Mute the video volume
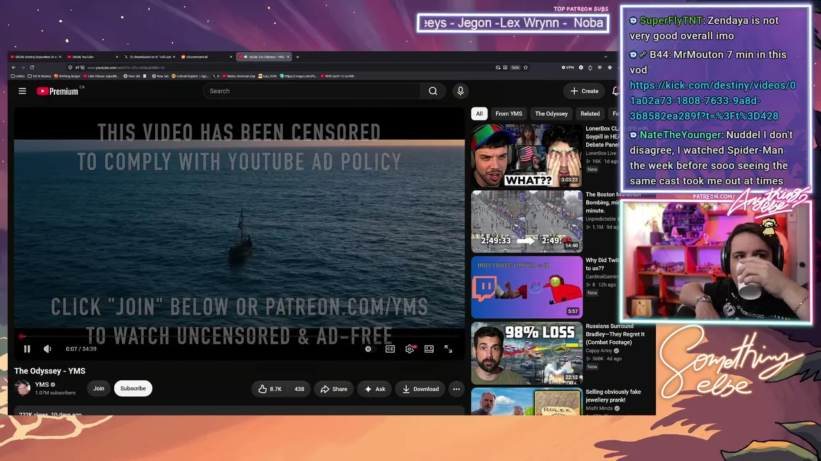The height and width of the screenshot is (461, 821). [47, 349]
